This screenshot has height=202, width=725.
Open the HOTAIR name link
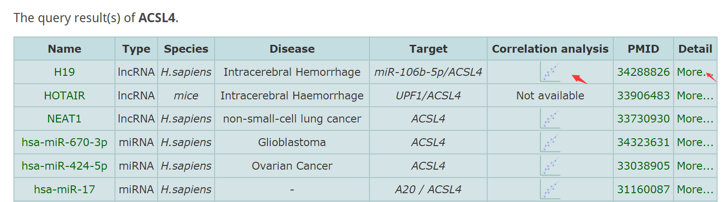(64, 96)
